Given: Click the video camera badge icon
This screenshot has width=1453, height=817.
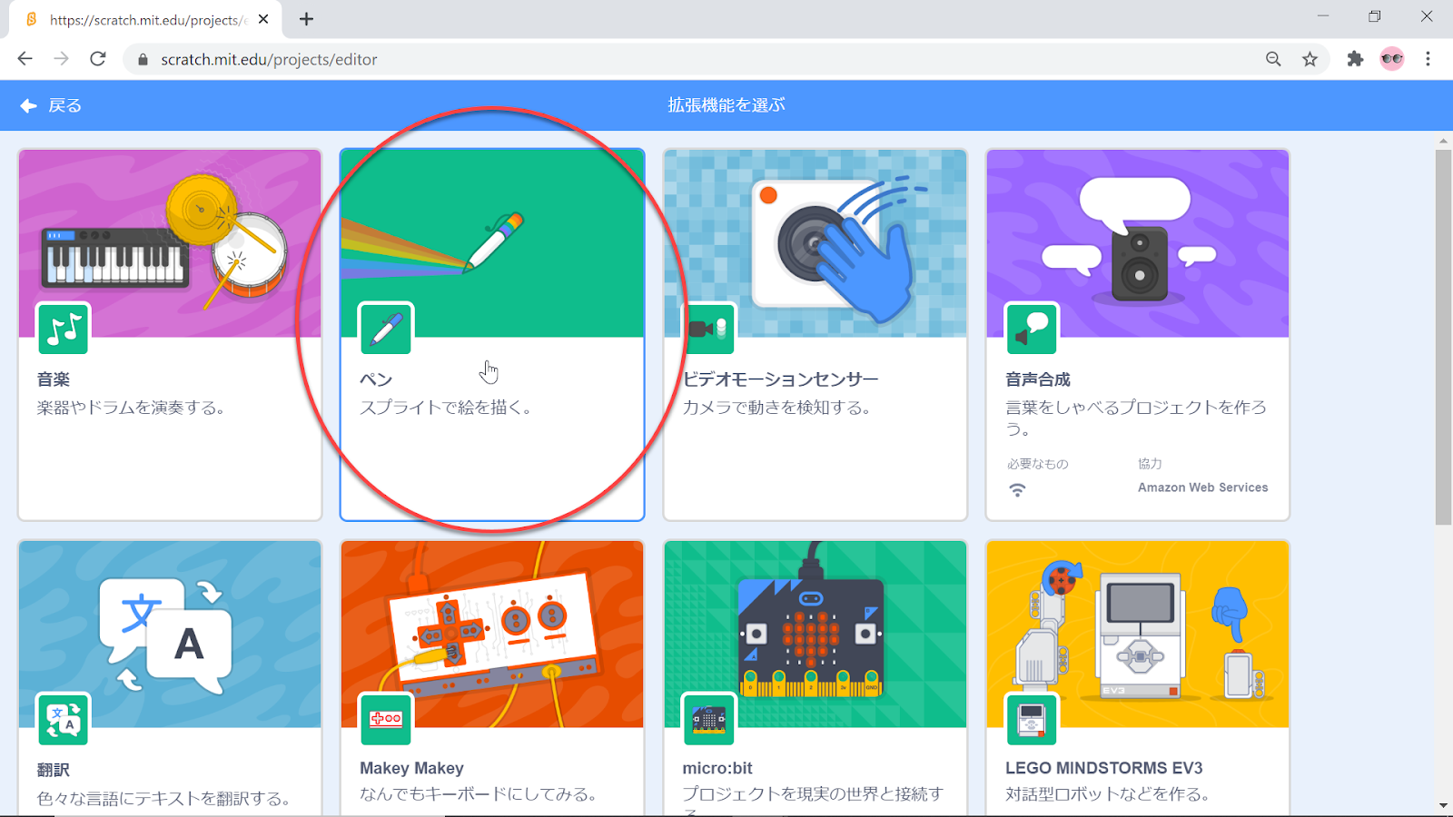Looking at the screenshot, I should click(708, 329).
